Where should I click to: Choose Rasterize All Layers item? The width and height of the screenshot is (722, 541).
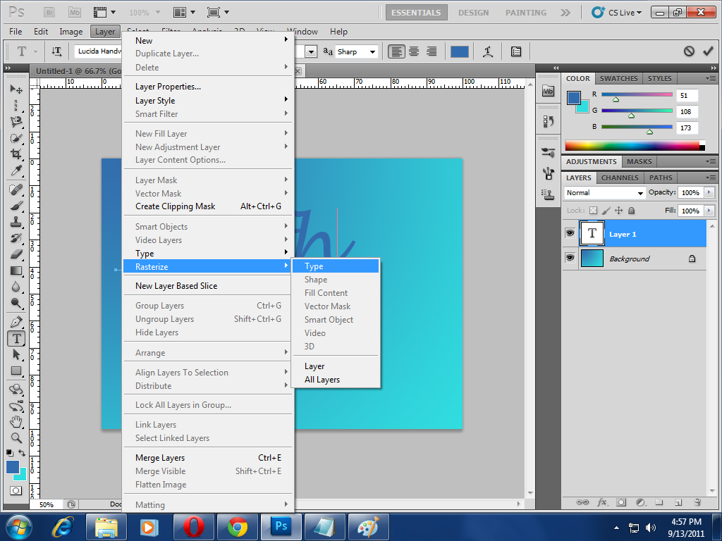click(336, 380)
